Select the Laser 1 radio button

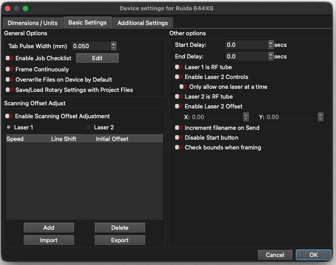click(9, 128)
